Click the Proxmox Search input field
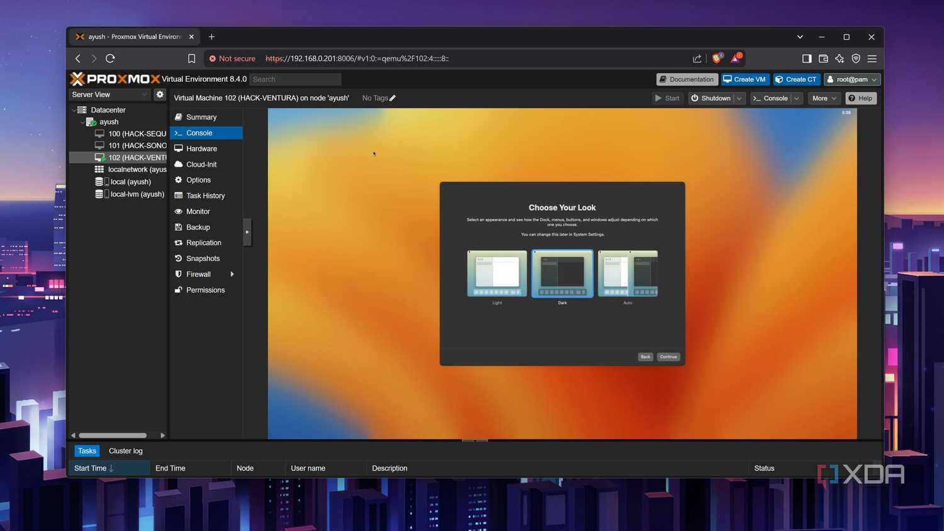Image resolution: width=944 pixels, height=531 pixels. [x=296, y=79]
